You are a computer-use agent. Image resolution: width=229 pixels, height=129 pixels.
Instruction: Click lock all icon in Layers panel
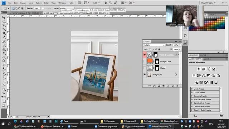click(159, 49)
